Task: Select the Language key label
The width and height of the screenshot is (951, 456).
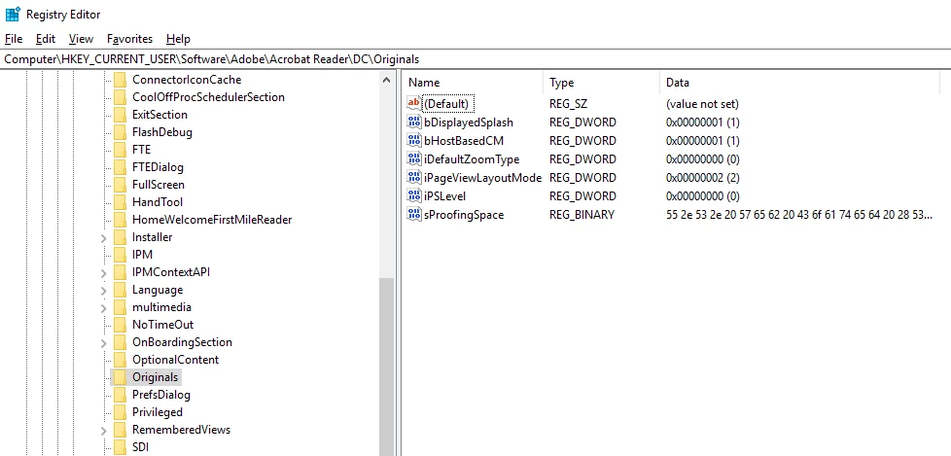Action: click(x=158, y=290)
